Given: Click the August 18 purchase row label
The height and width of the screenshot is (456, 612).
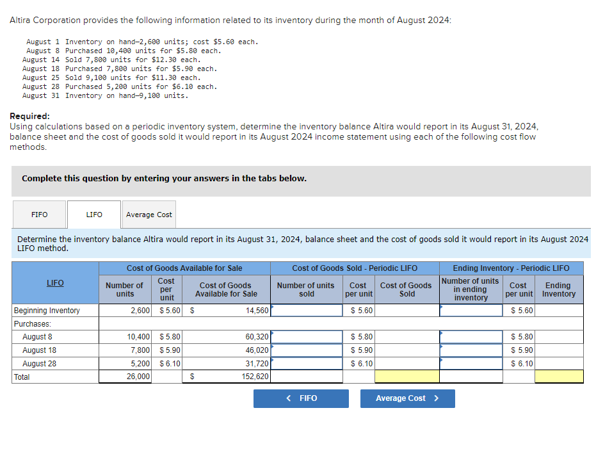Looking at the screenshot, I should click(x=40, y=350).
